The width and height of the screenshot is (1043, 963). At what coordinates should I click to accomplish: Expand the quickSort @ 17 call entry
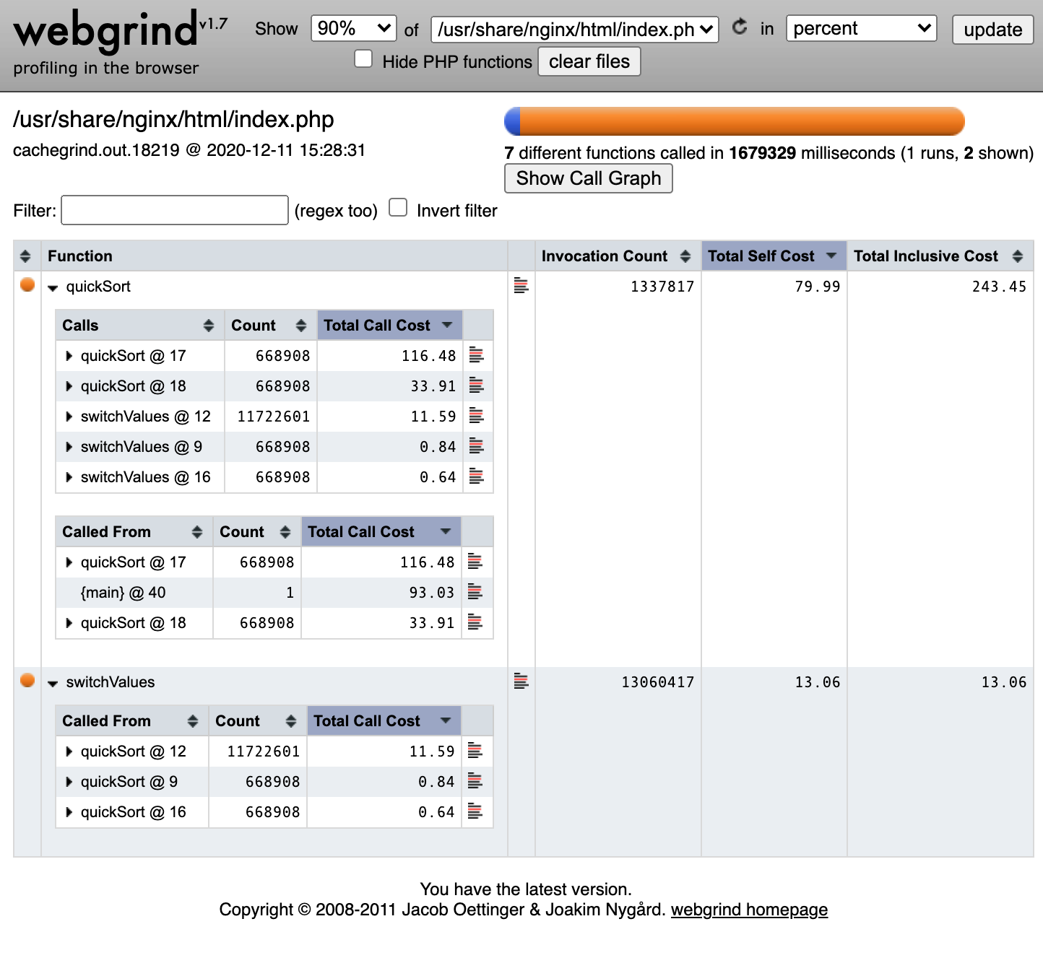point(69,356)
